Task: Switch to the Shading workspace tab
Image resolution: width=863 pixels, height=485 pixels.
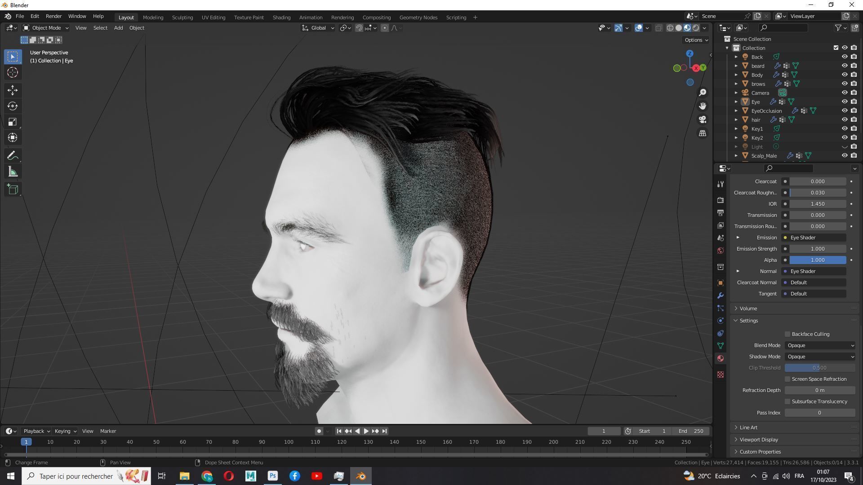Action: pos(281,18)
